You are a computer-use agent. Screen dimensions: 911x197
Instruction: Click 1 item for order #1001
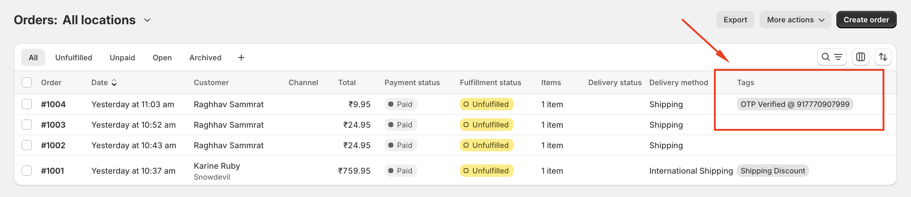(552, 171)
